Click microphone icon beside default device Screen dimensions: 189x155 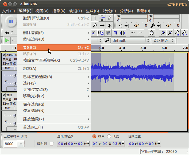(x=107, y=40)
